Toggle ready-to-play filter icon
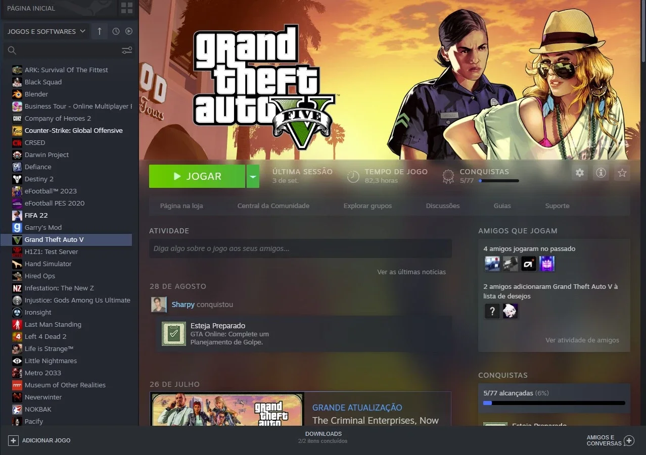646x455 pixels. tap(129, 31)
